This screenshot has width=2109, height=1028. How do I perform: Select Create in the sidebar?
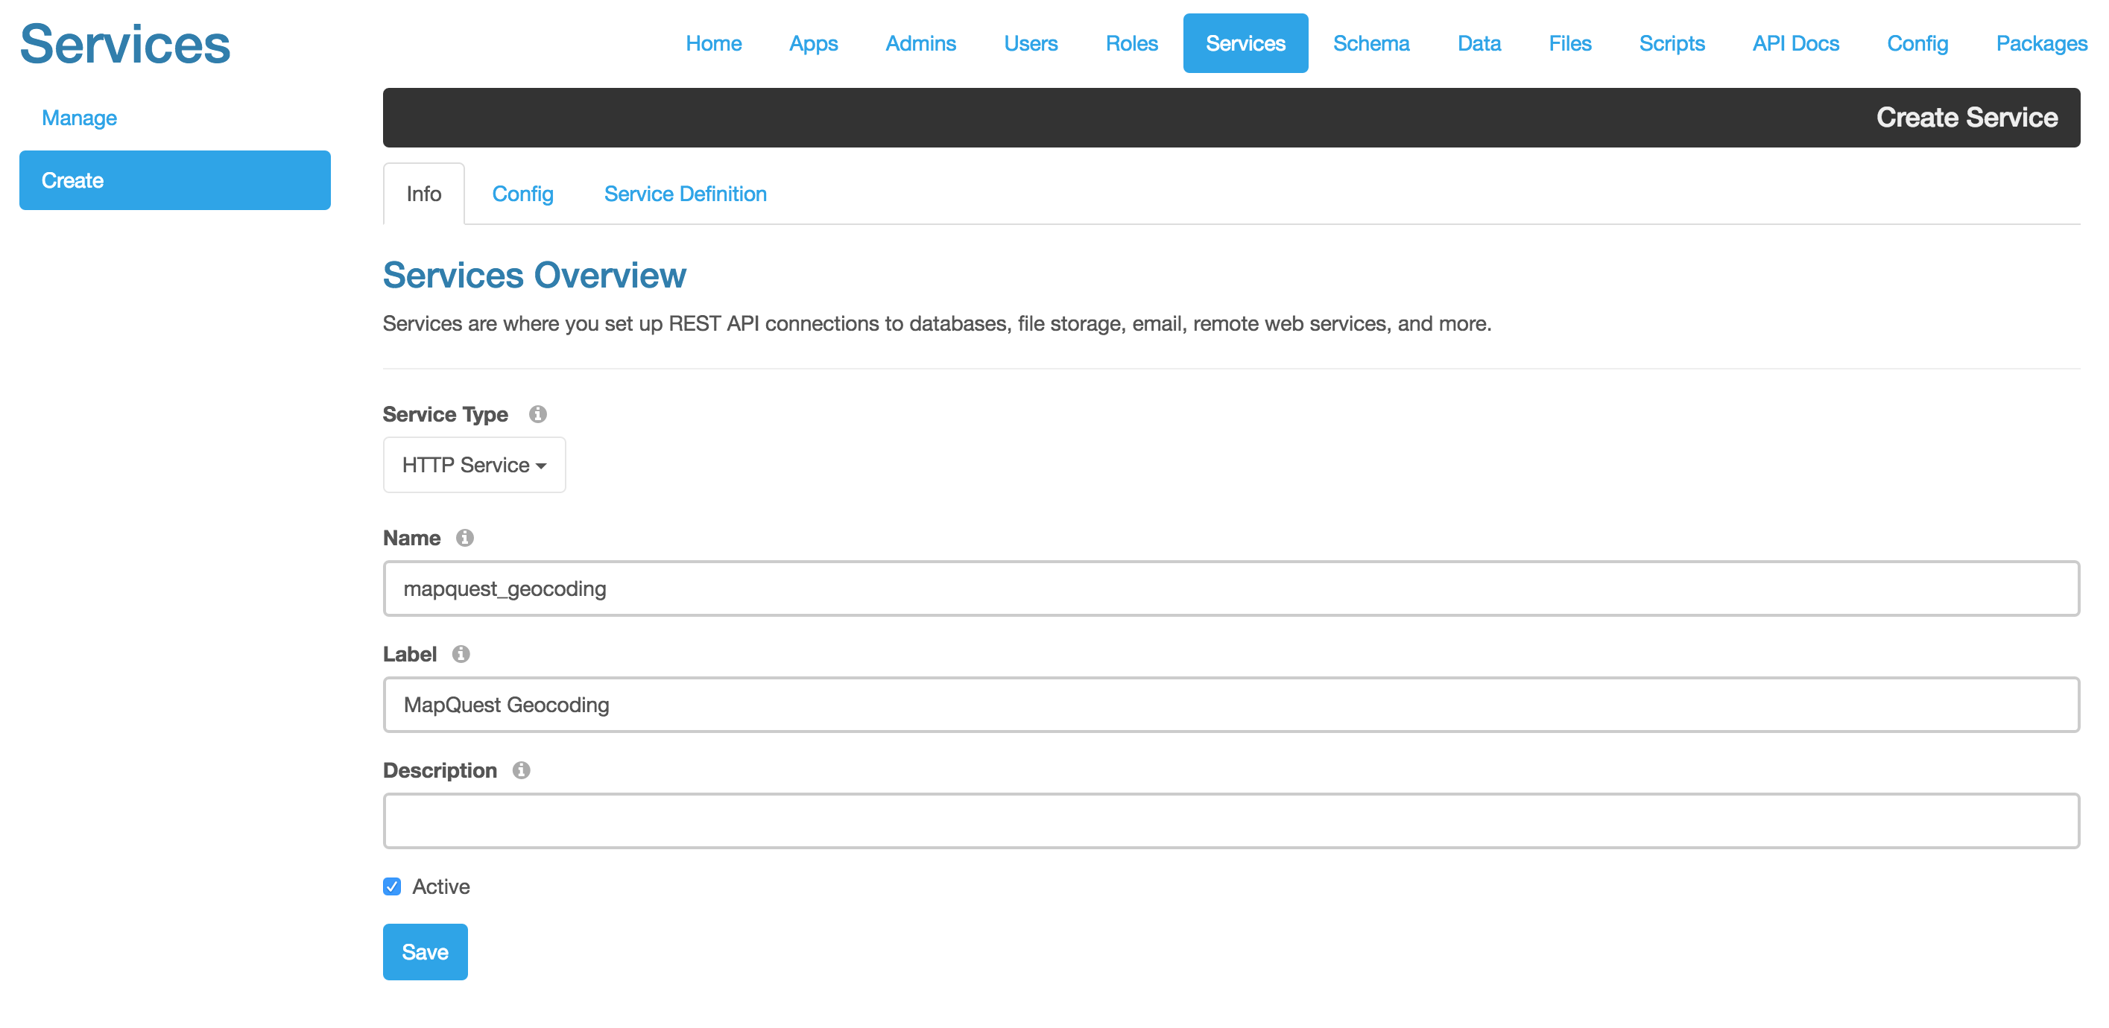tap(174, 180)
